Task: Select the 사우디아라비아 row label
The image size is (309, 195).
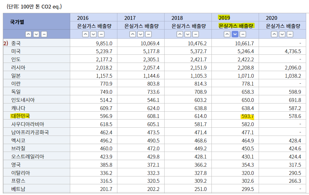Action: coord(28,124)
